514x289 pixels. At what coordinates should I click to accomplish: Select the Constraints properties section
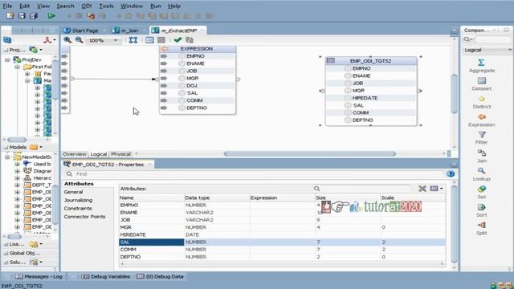click(x=78, y=209)
